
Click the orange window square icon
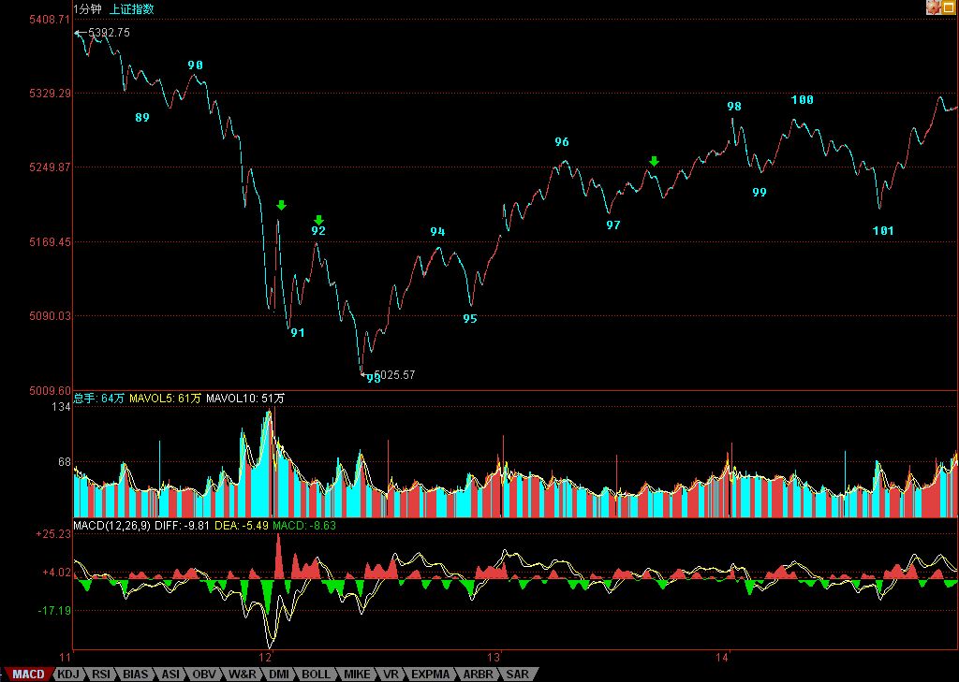coord(949,7)
